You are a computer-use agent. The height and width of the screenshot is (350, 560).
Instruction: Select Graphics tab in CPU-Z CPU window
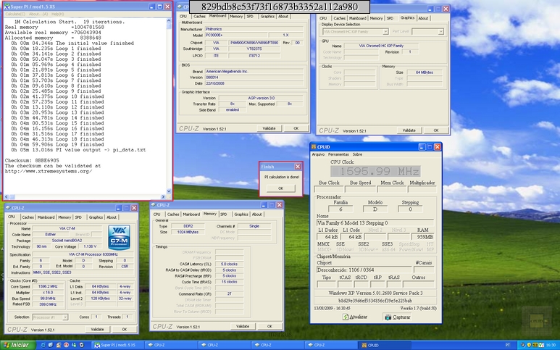[96, 217]
